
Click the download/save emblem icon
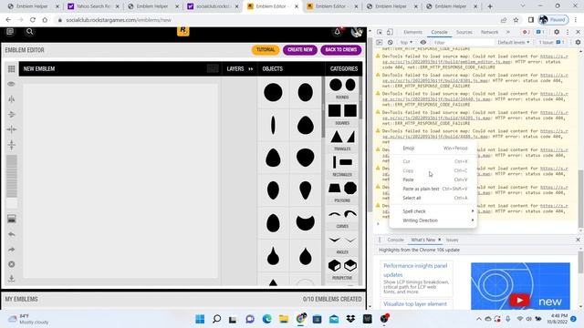click(x=12, y=279)
